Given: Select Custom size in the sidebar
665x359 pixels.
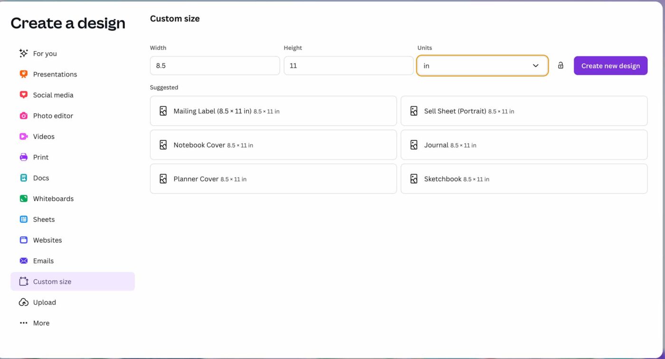Looking at the screenshot, I should [52, 282].
